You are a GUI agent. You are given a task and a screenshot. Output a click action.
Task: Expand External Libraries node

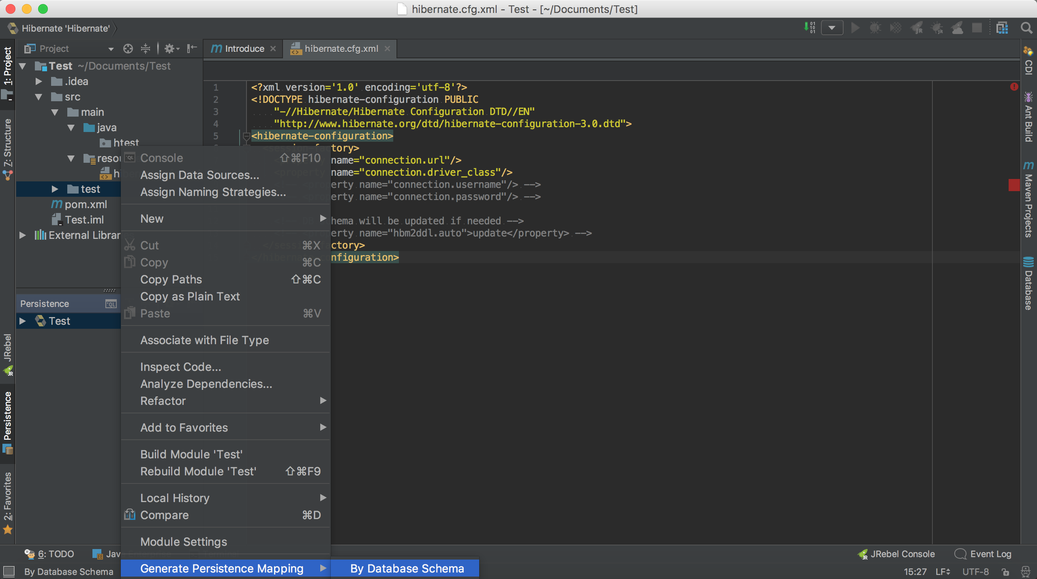tap(23, 235)
